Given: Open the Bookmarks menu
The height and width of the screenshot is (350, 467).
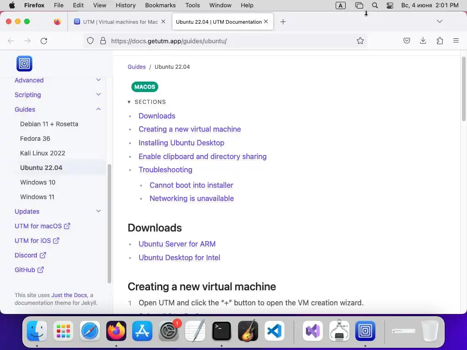Looking at the screenshot, I should point(160,5).
